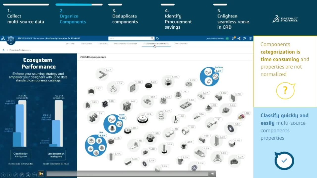Open the help question mark icon
The image size is (317, 178).
pos(251,38)
